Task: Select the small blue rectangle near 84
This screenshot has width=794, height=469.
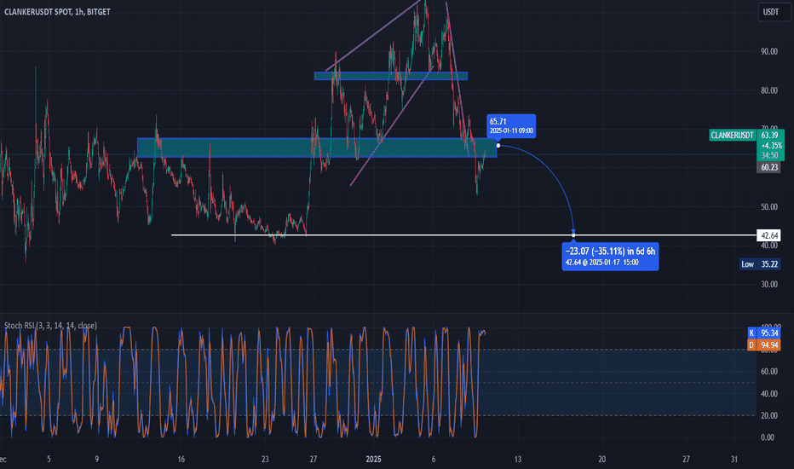Action: coord(390,76)
